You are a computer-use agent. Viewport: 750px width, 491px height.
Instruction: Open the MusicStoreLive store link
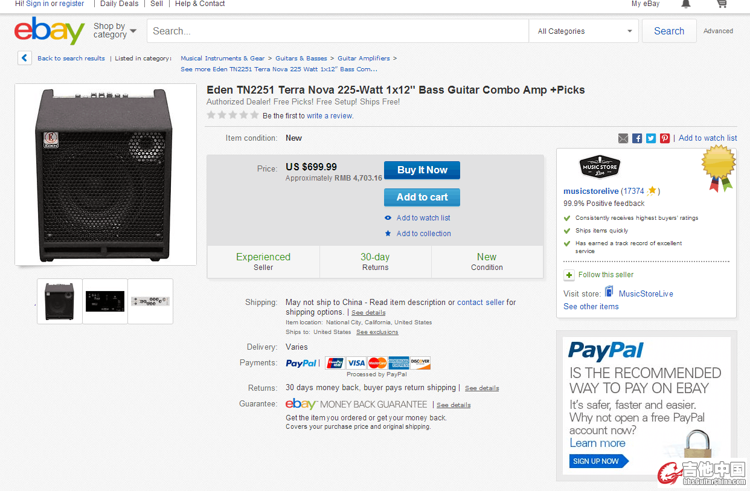click(x=646, y=294)
